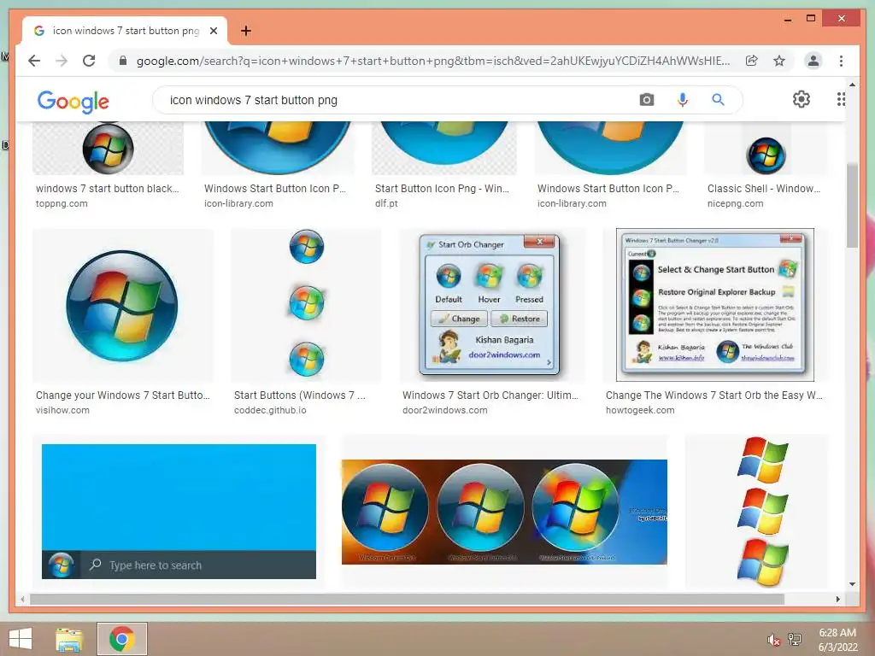Image resolution: width=875 pixels, height=656 pixels.
Task: Click 'Change The Windows 7 Start Orb' caption
Action: coord(714,395)
